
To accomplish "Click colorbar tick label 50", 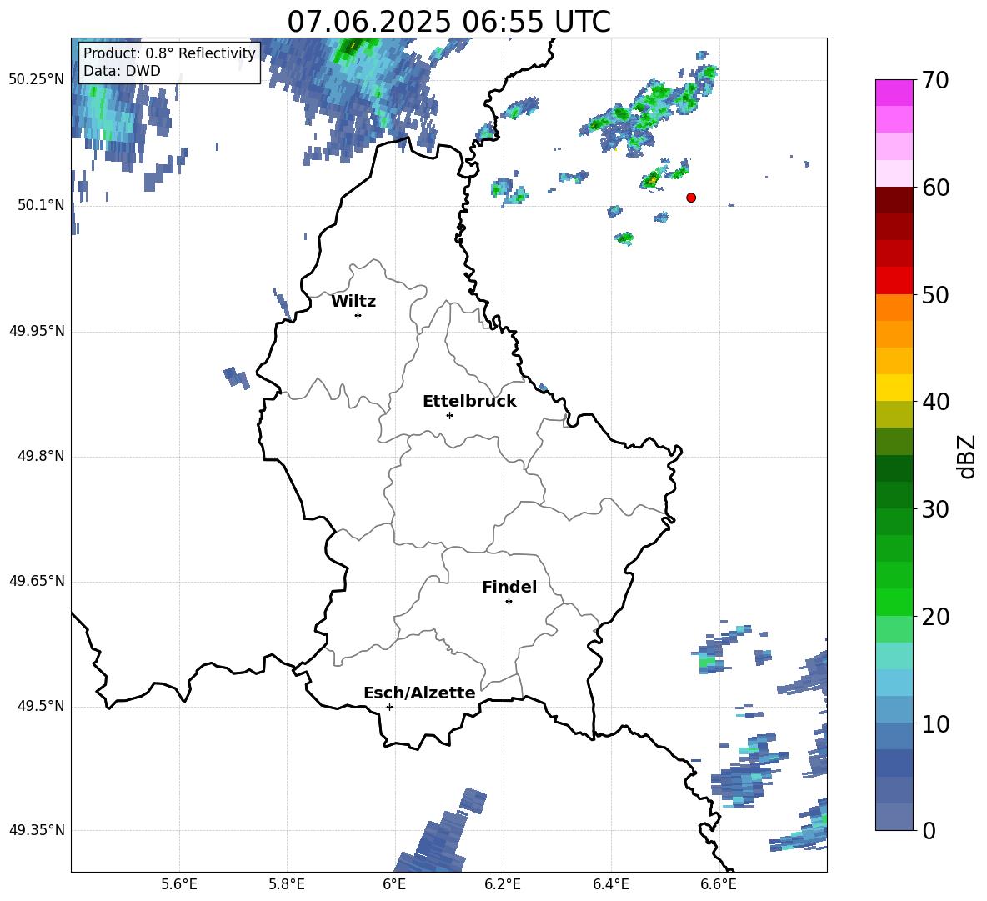I will point(935,295).
